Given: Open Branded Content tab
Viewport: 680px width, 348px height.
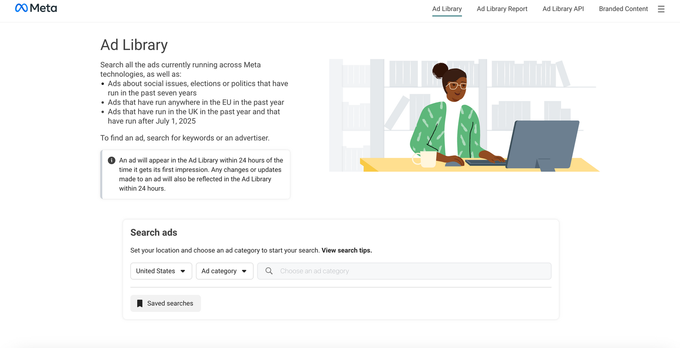Looking at the screenshot, I should pyautogui.click(x=623, y=9).
